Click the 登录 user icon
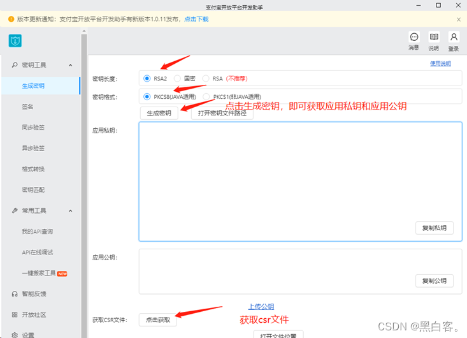Viewport: 467px width, 338px height. (x=454, y=37)
